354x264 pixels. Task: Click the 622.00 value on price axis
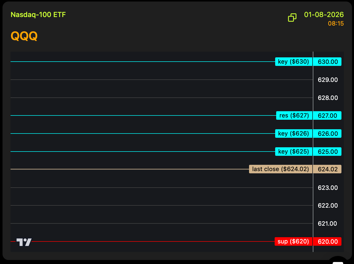point(328,206)
